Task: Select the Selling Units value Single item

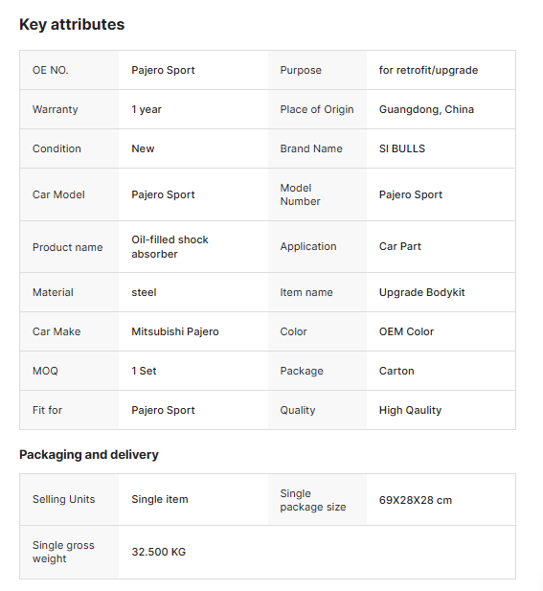Action: [159, 499]
